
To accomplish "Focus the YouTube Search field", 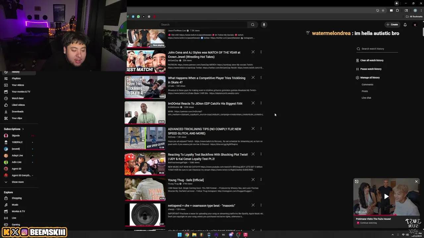I will coord(204,24).
